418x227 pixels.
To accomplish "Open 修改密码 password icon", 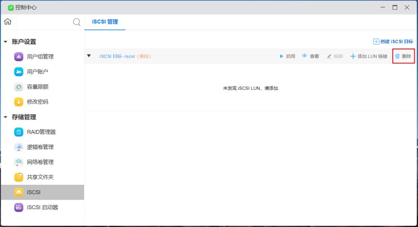I will coord(19,102).
